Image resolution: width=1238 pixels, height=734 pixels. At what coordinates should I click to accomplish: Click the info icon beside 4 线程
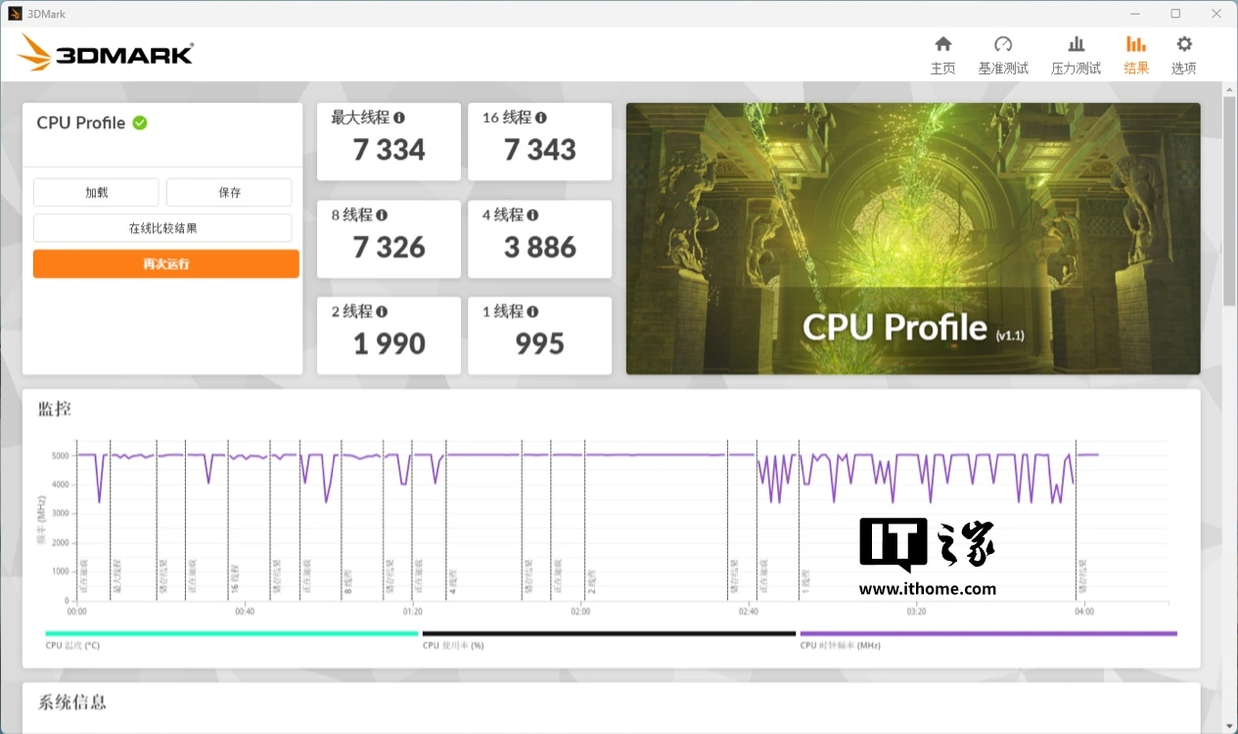(x=532, y=214)
